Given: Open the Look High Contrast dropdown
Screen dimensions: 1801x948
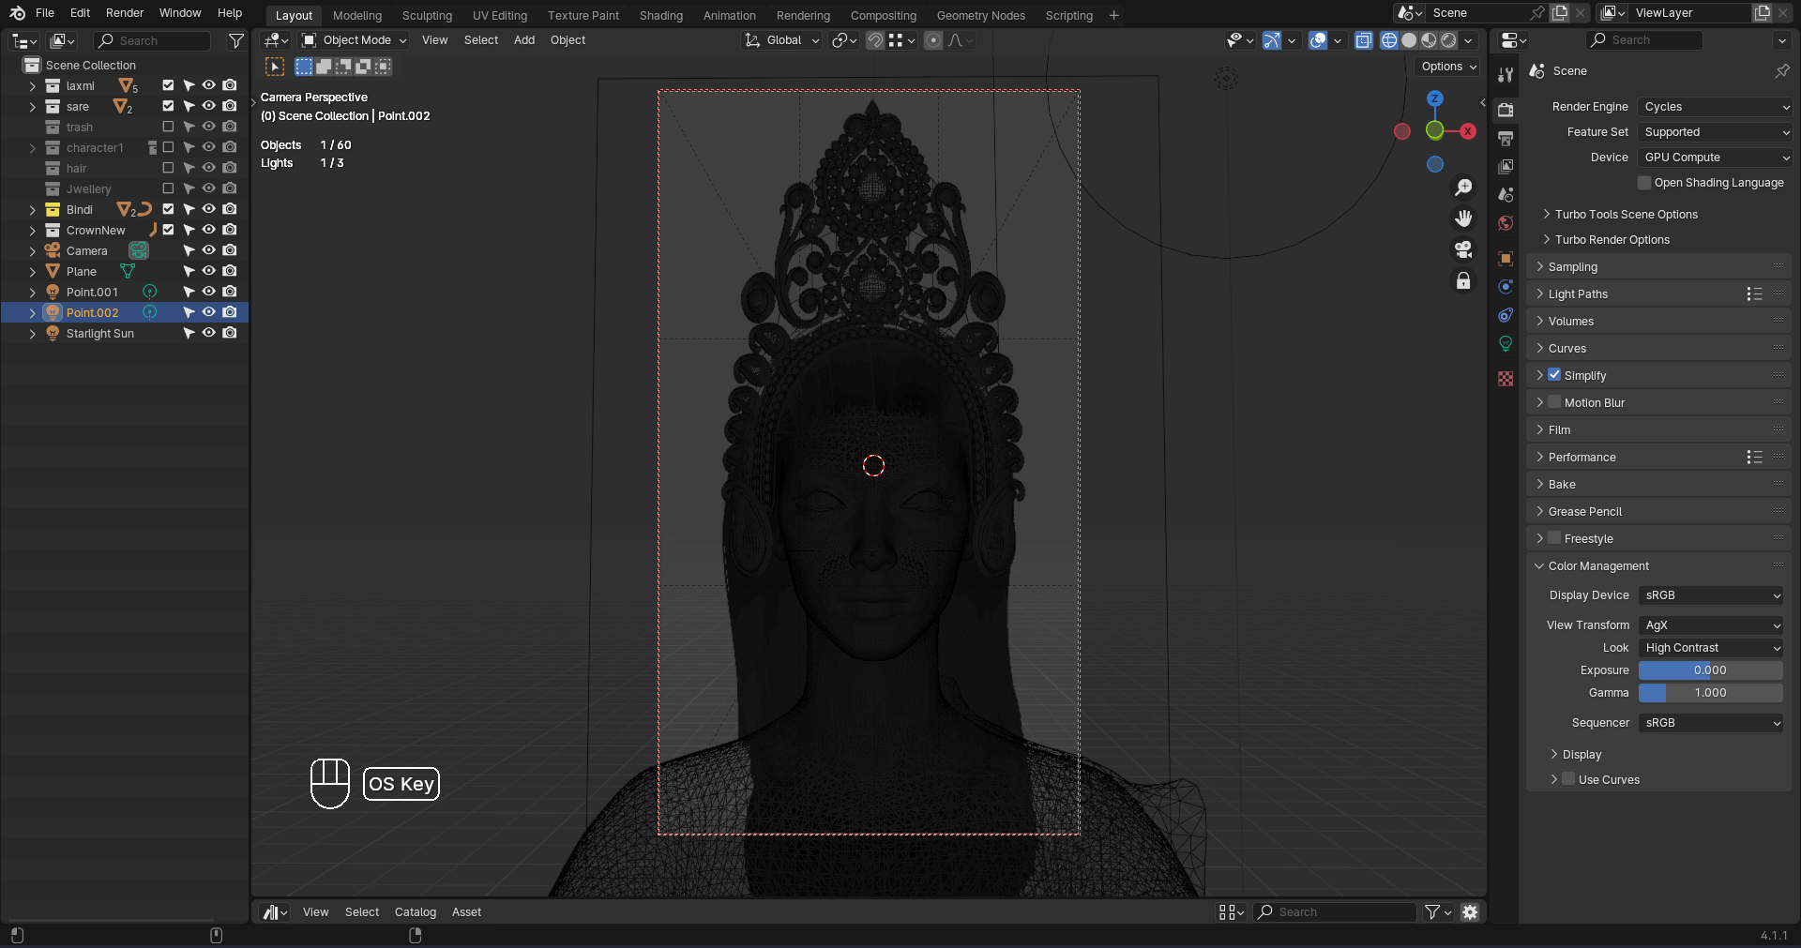Looking at the screenshot, I should point(1711,648).
